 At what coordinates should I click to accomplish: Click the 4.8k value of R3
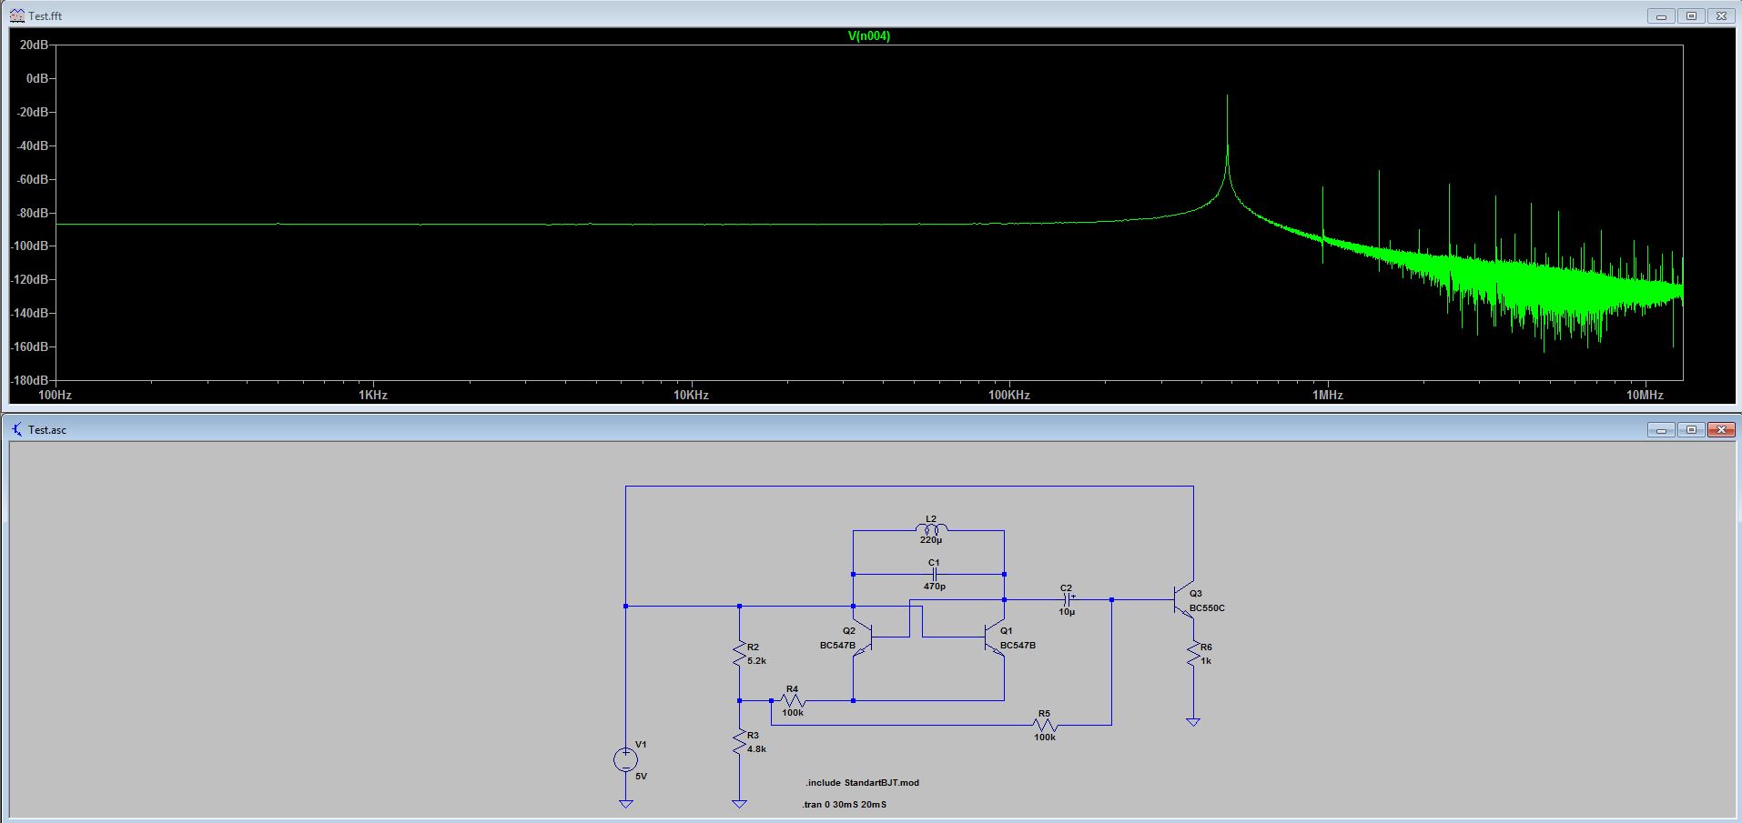pos(757,748)
